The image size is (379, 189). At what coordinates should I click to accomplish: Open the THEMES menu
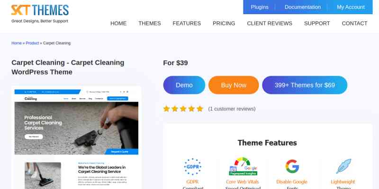click(x=149, y=23)
